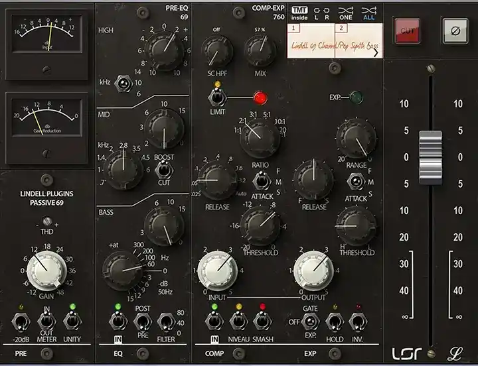Click the MIX knob

261,52
